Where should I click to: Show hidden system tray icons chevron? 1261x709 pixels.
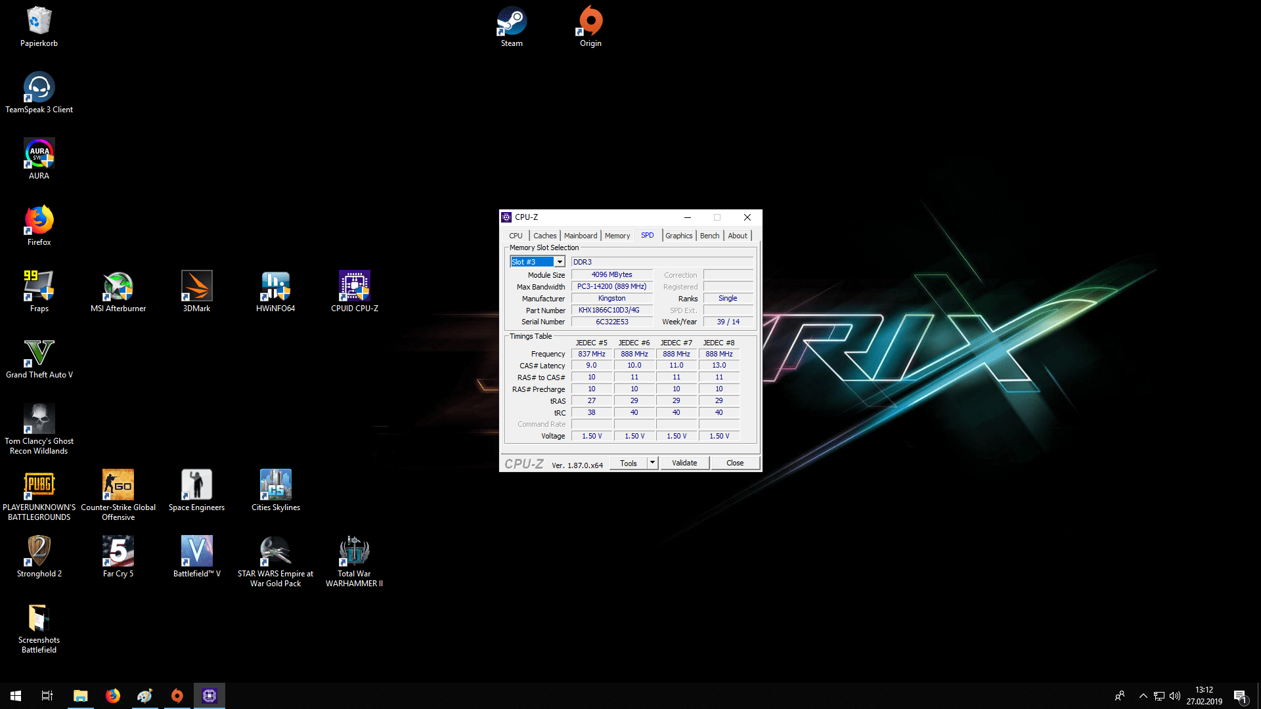pyautogui.click(x=1143, y=696)
